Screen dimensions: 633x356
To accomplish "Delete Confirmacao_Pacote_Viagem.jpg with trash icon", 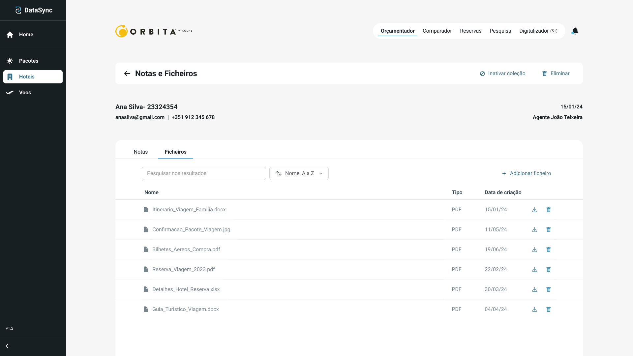I will pyautogui.click(x=548, y=230).
